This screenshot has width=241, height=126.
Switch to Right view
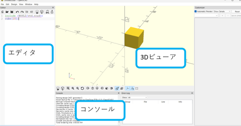[x=88, y=88]
